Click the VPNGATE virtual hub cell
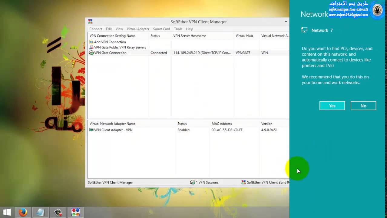This screenshot has height=218, width=387. point(243,53)
